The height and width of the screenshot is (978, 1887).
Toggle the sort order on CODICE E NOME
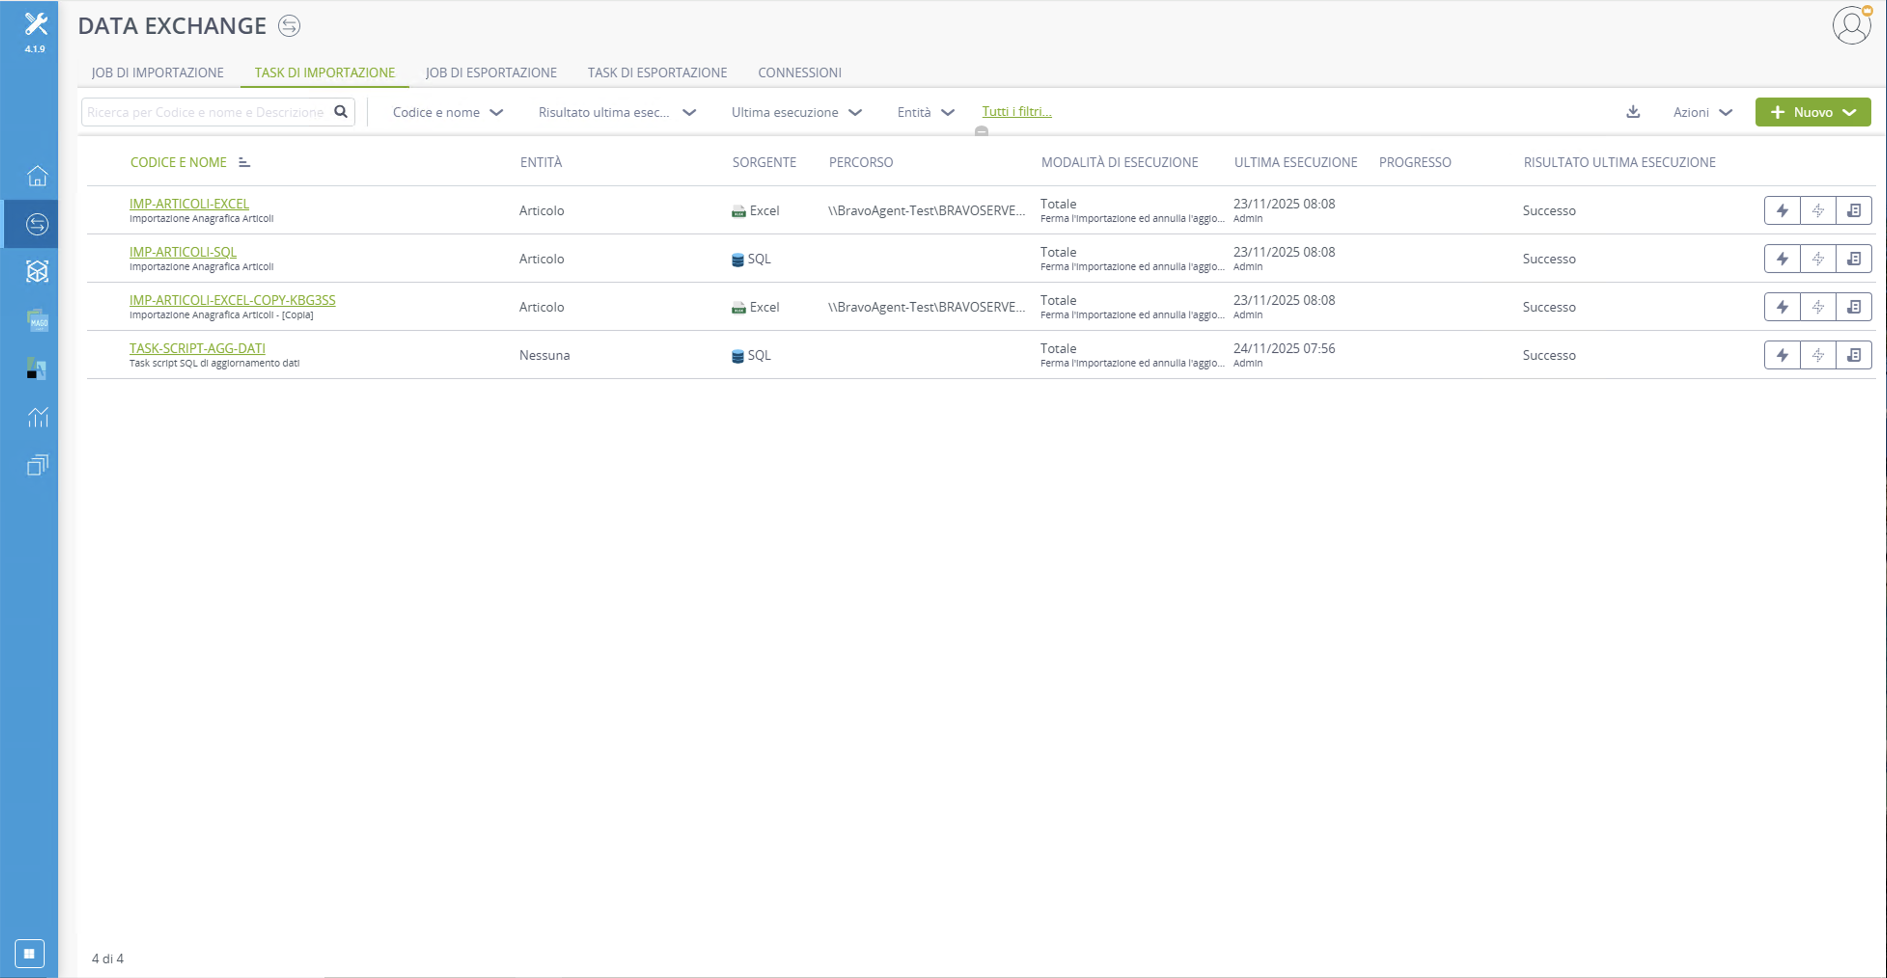pyautogui.click(x=245, y=163)
